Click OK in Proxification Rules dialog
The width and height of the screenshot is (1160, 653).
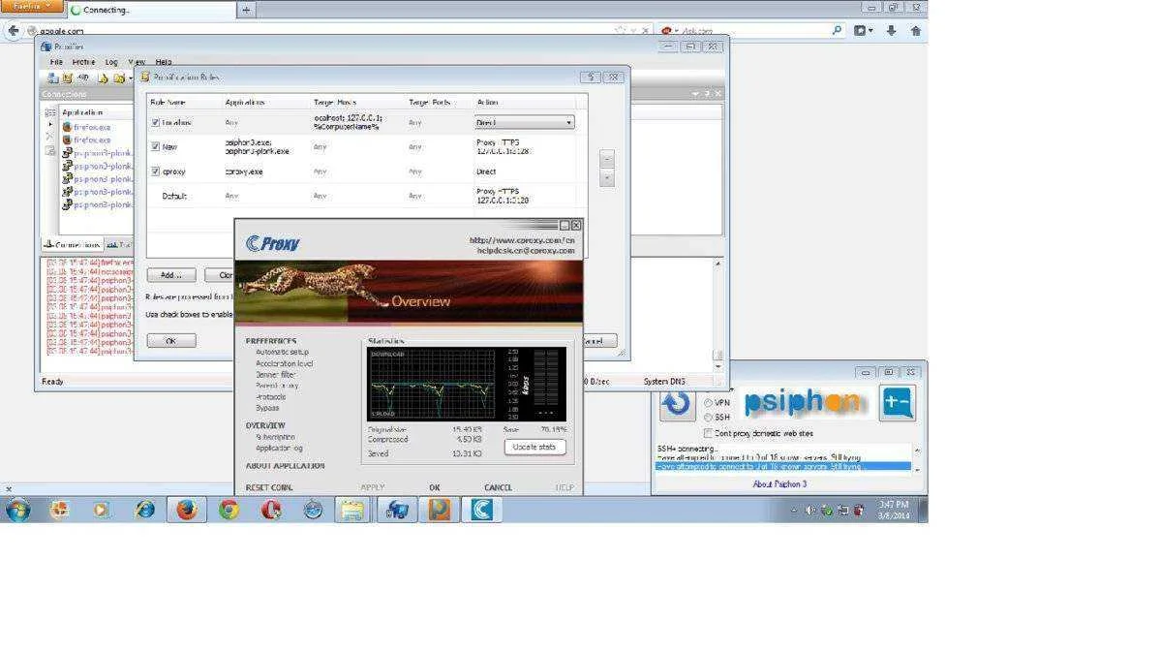pyautogui.click(x=170, y=341)
